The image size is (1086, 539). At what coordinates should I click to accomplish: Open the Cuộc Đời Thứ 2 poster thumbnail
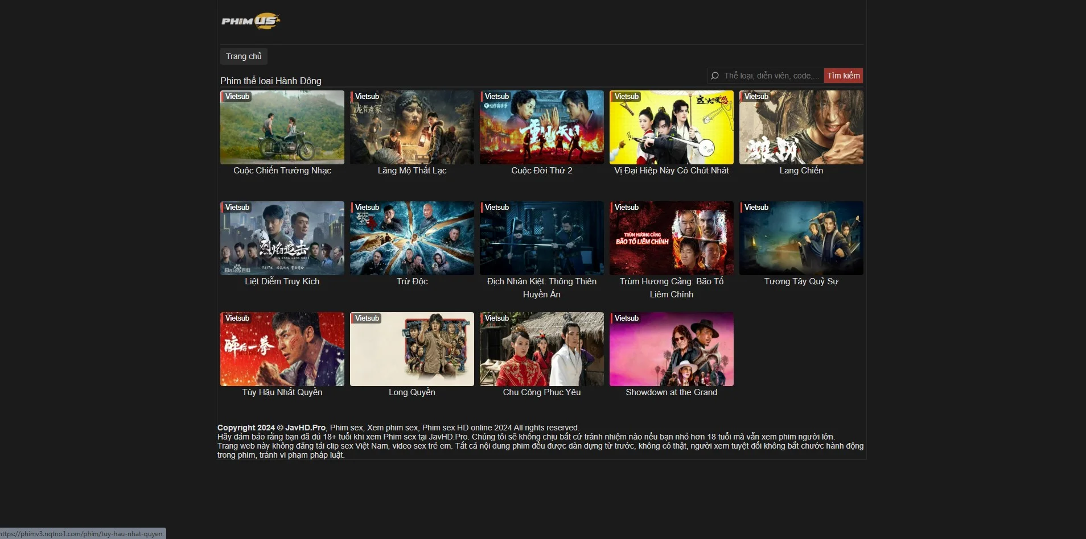tap(541, 127)
